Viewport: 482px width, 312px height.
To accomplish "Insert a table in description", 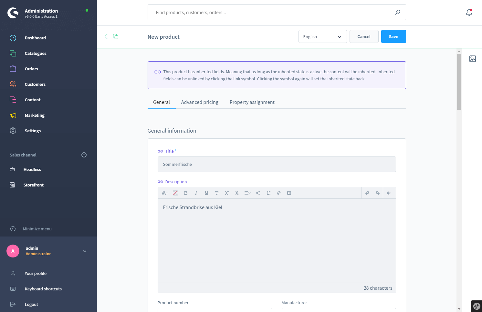I will click(289, 193).
